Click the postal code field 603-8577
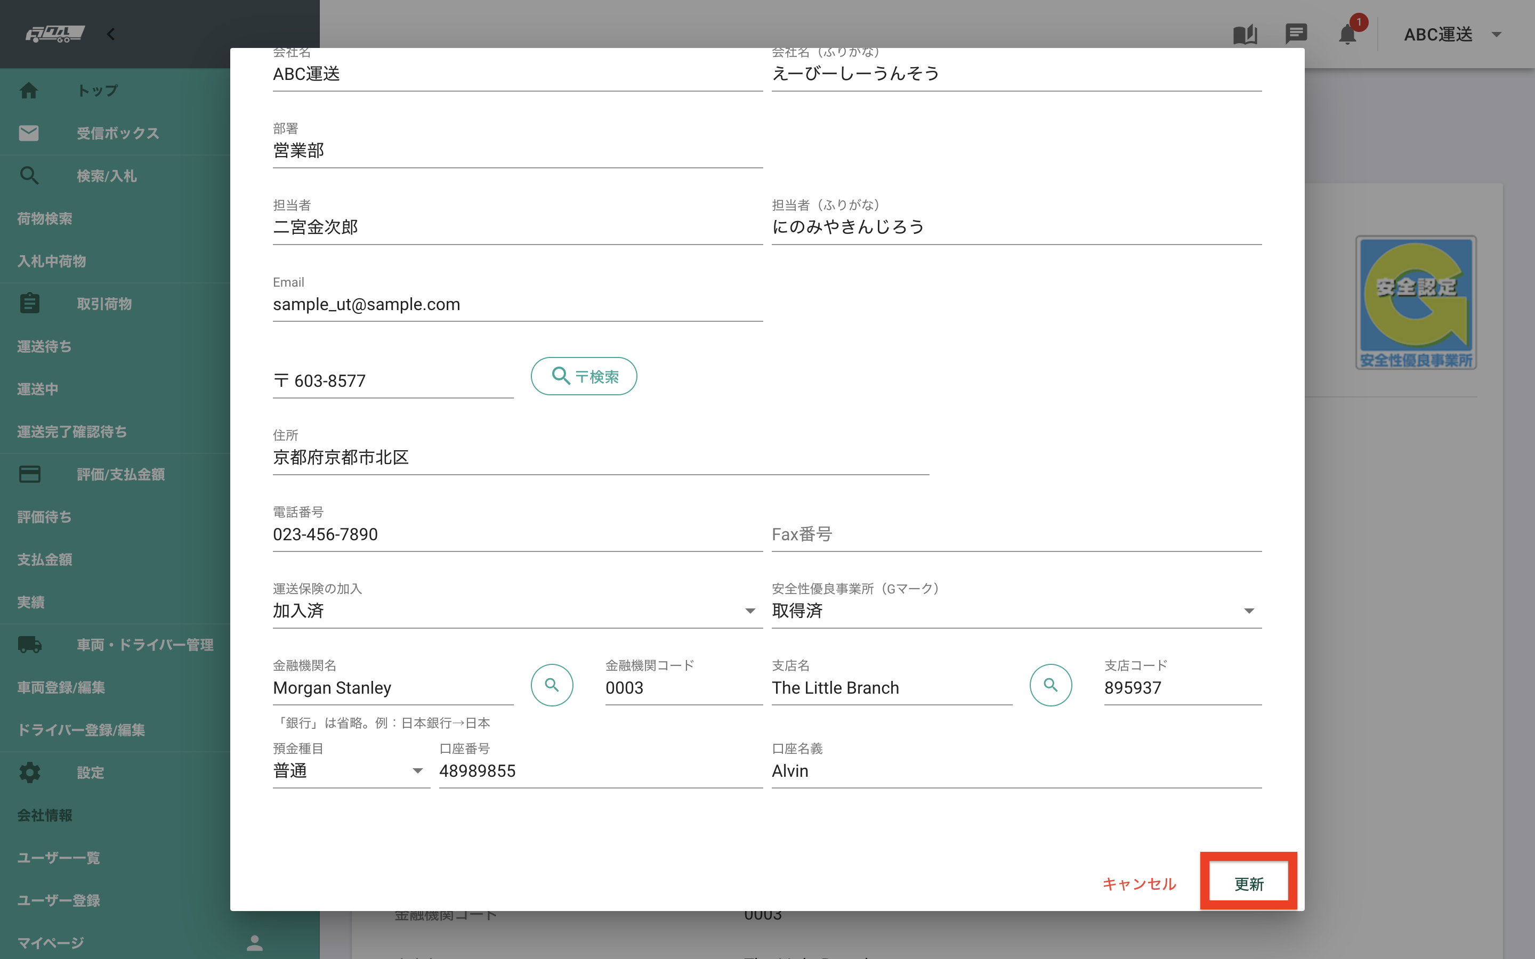1535x959 pixels. 393,380
